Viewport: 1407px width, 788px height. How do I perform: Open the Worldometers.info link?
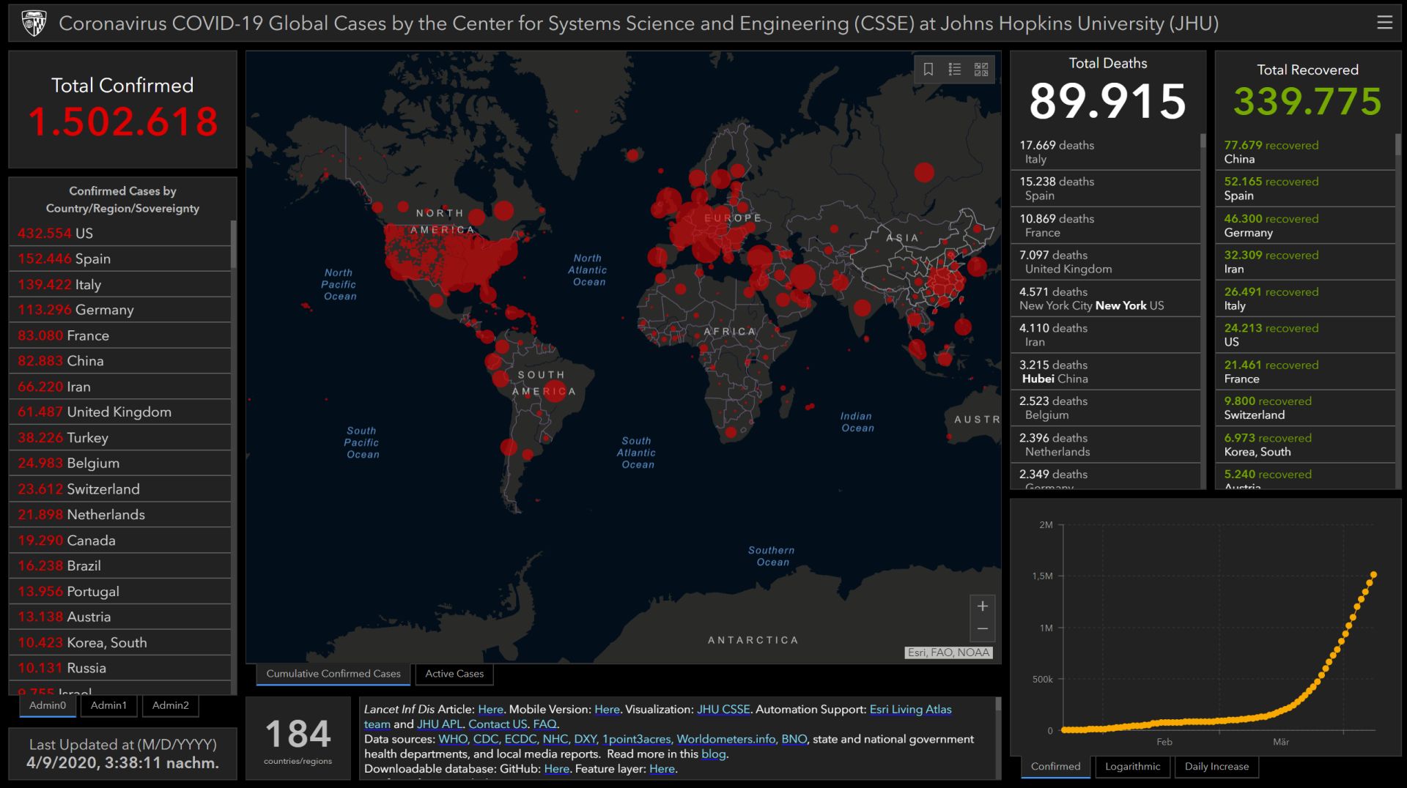point(726,739)
